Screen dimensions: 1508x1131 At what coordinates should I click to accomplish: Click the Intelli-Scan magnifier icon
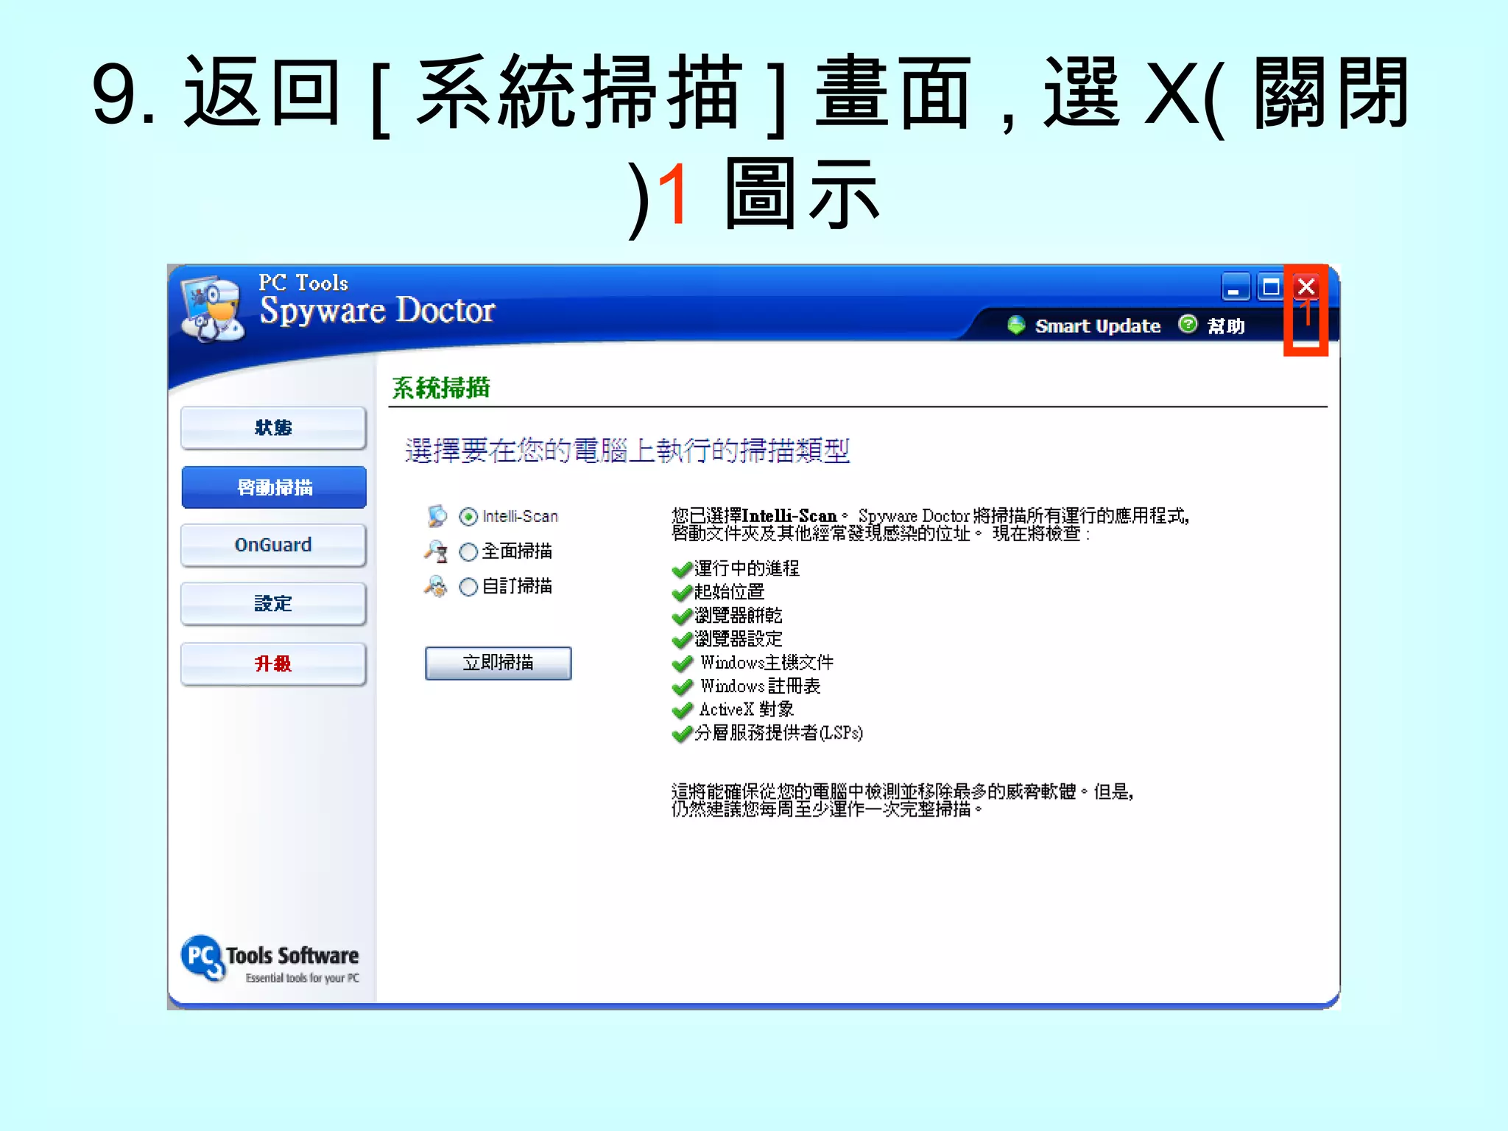click(x=437, y=516)
